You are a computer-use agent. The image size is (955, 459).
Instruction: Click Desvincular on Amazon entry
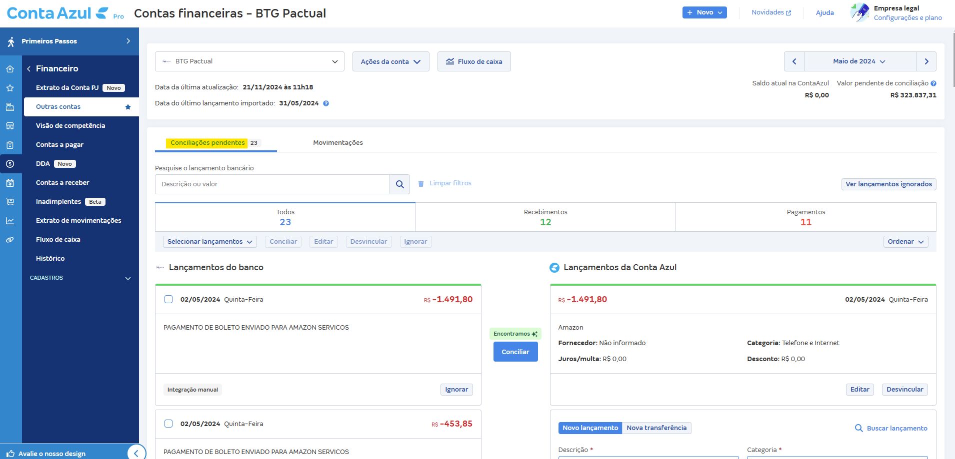pos(905,390)
